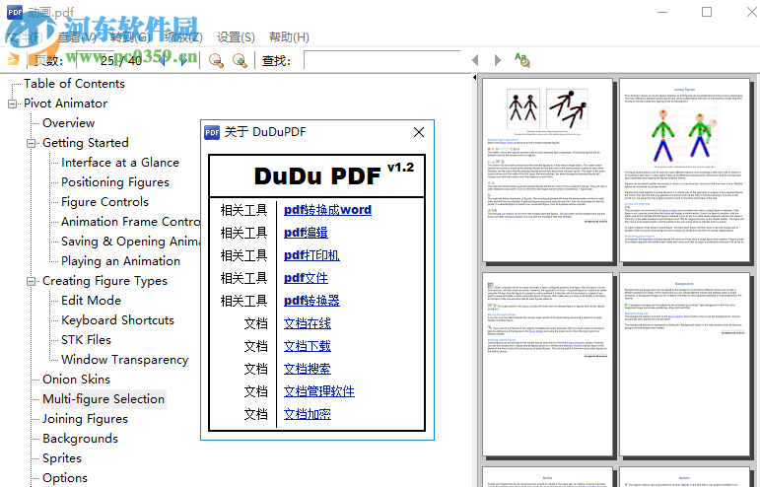
Task: Select Window Transparency bookmark
Action: pos(124,360)
